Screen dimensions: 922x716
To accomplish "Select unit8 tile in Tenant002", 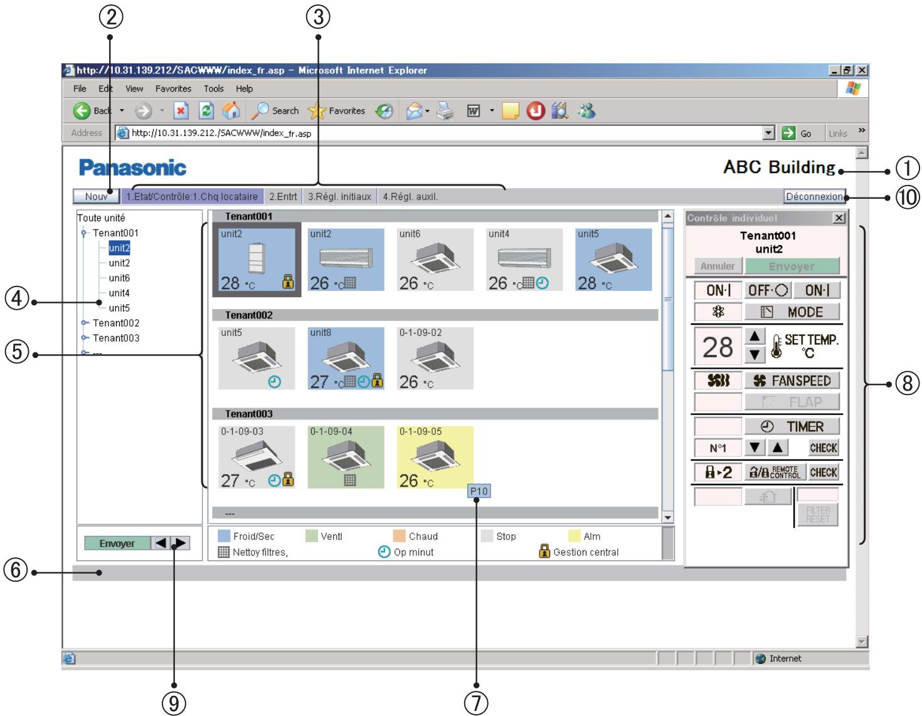I will click(x=346, y=359).
